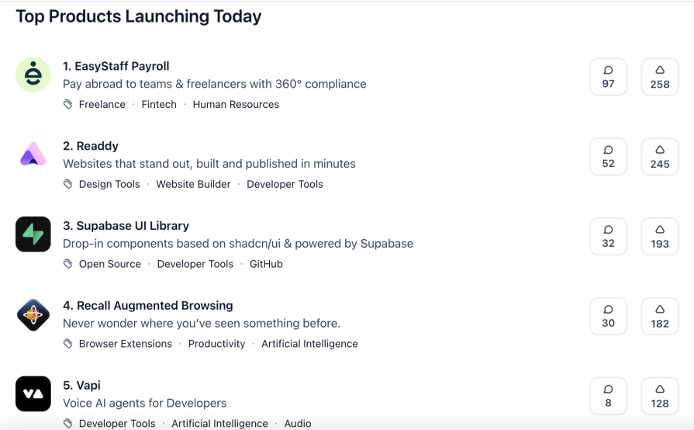Open the '2. Readdy' product title
The image size is (694, 430).
pos(91,146)
